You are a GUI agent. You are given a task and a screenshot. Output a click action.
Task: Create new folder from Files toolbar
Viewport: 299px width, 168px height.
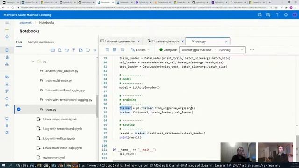point(67,50)
